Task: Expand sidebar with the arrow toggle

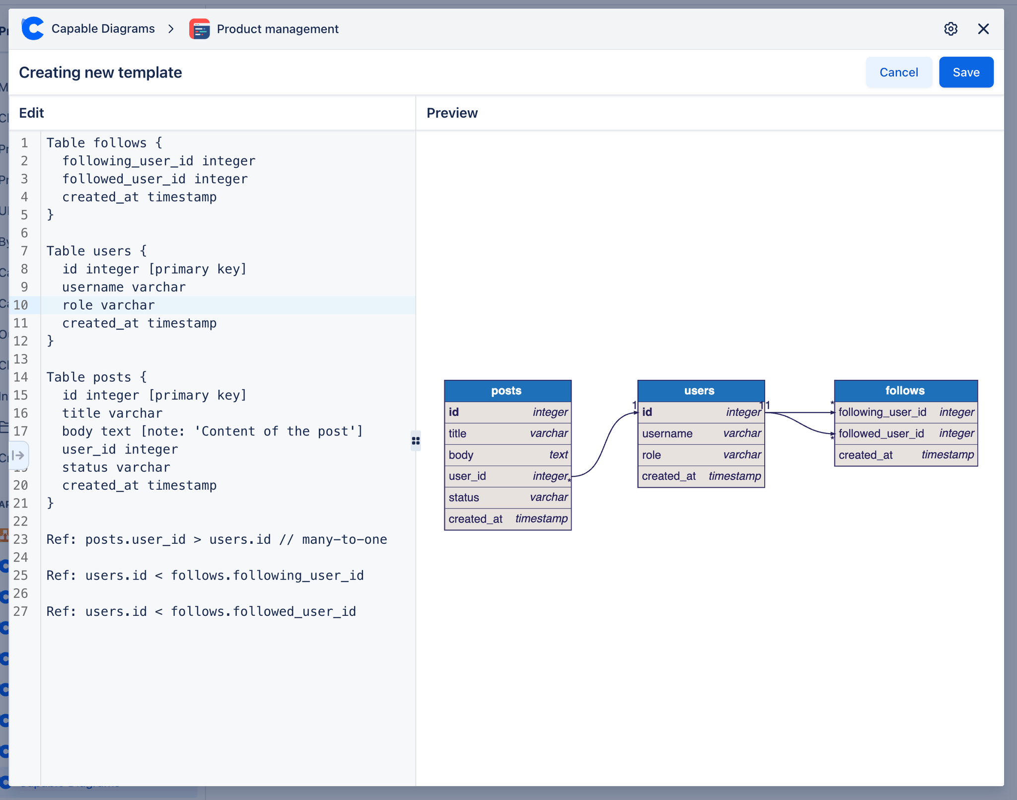Action: pyautogui.click(x=18, y=455)
